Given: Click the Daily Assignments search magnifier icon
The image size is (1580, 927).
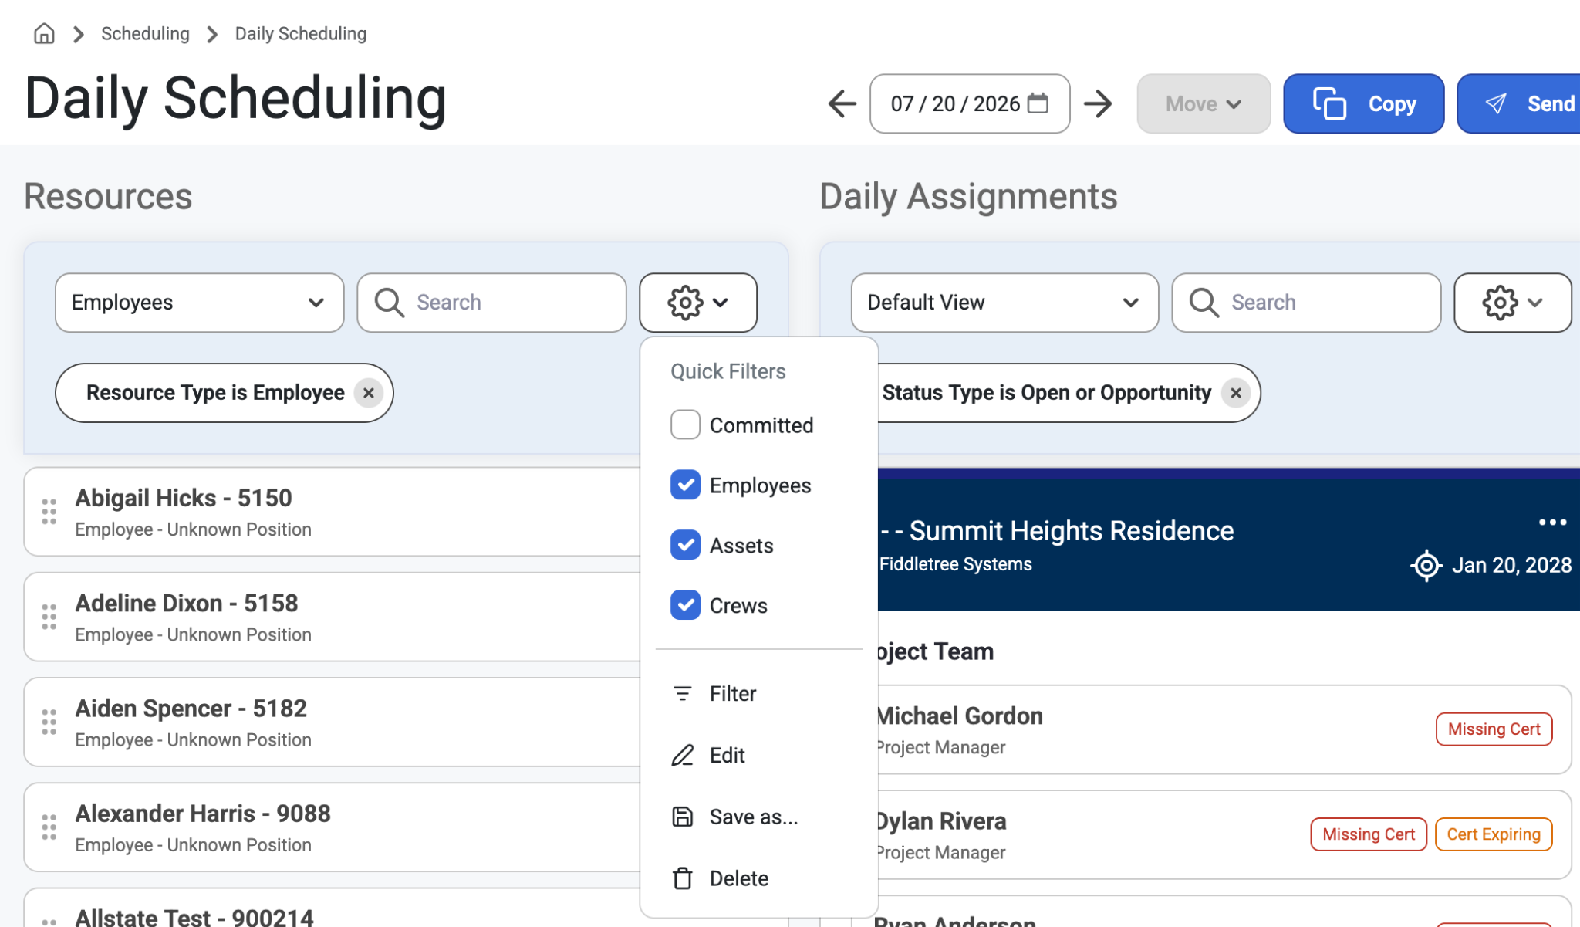Looking at the screenshot, I should (x=1204, y=303).
